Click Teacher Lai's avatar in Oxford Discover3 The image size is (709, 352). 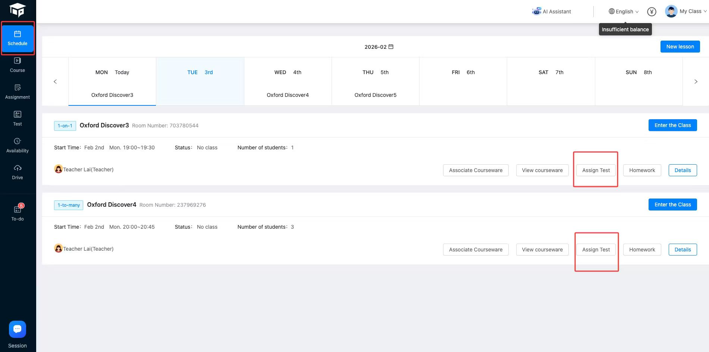click(59, 169)
